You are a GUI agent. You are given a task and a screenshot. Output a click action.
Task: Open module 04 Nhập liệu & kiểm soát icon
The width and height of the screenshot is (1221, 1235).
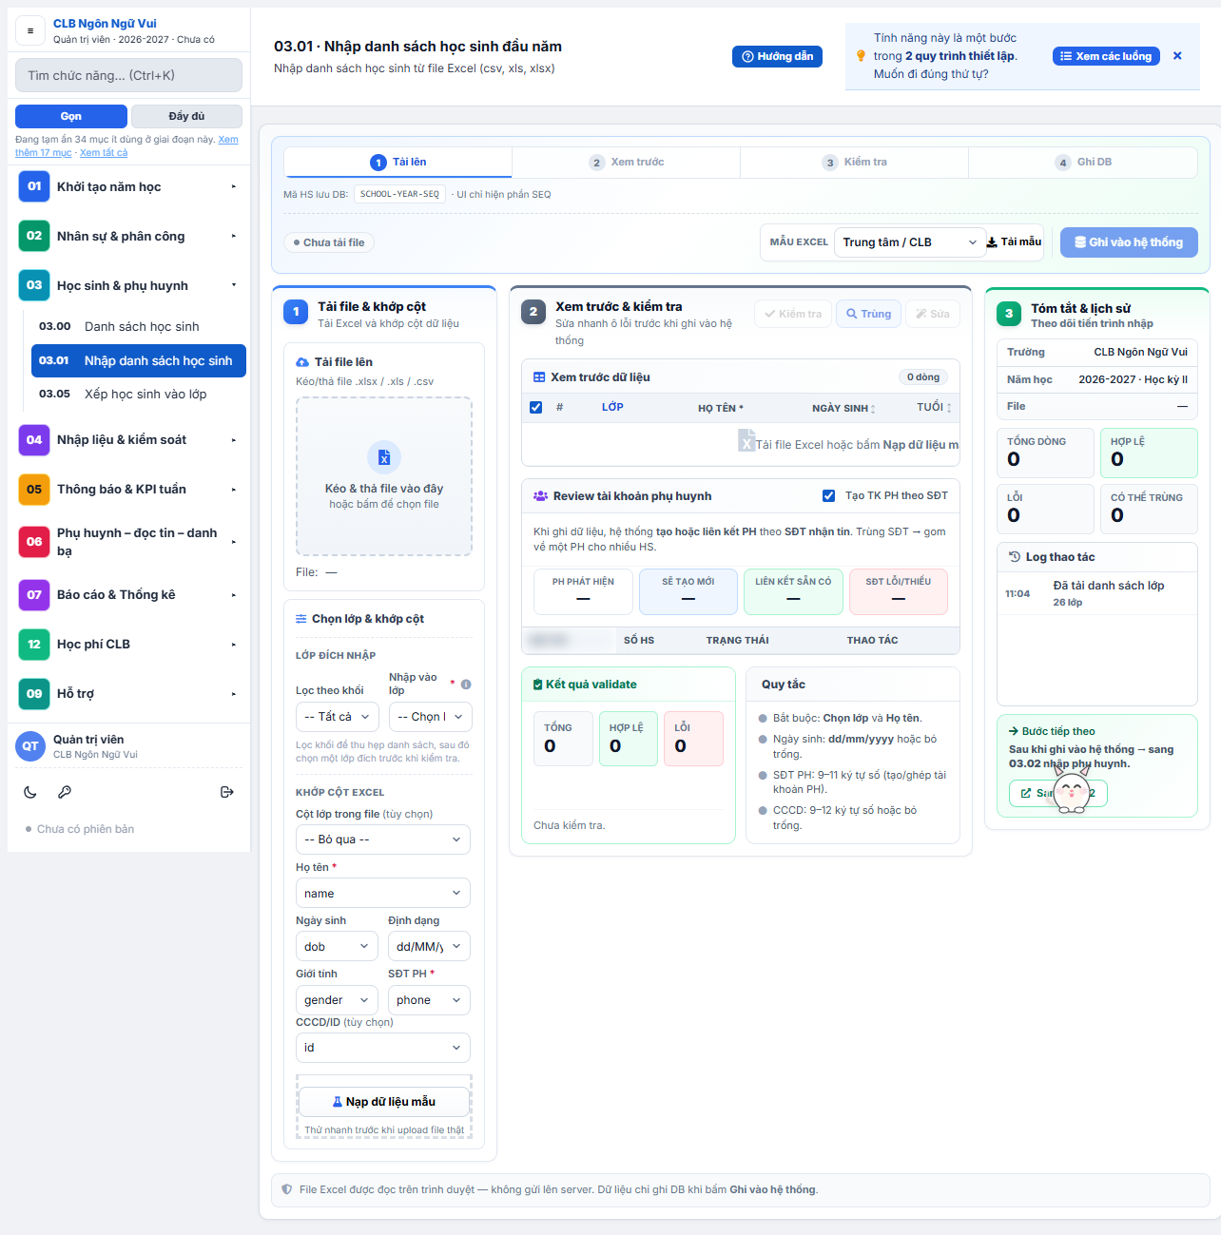coord(34,439)
